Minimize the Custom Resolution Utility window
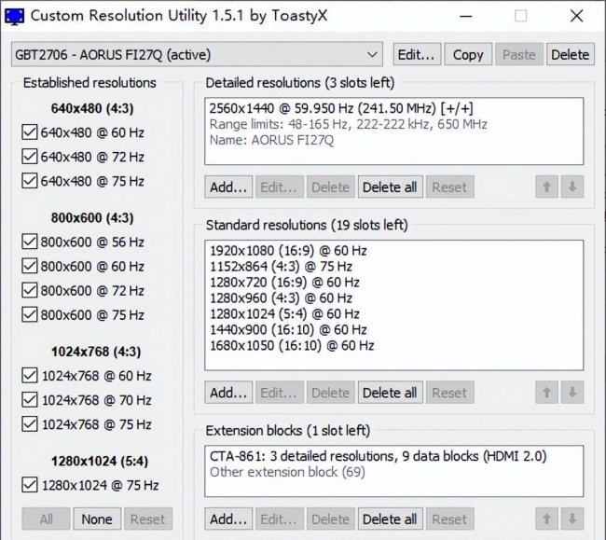606x540 pixels. (466, 16)
